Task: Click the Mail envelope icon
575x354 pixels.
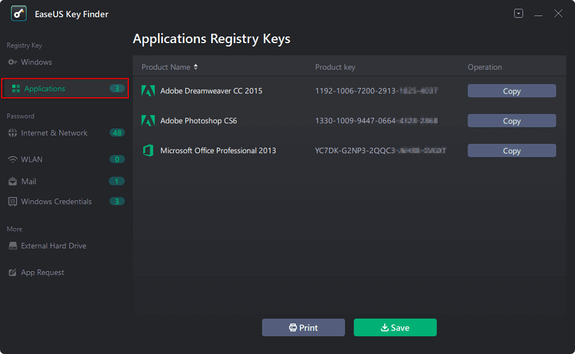Action: click(13, 181)
